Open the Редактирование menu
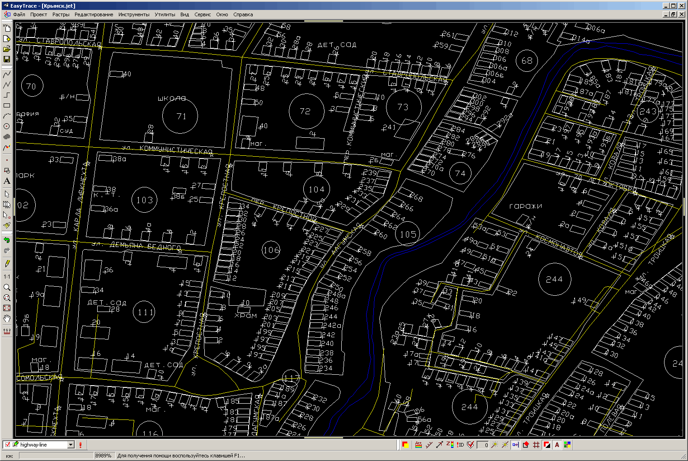The height and width of the screenshot is (461, 688). click(x=94, y=14)
